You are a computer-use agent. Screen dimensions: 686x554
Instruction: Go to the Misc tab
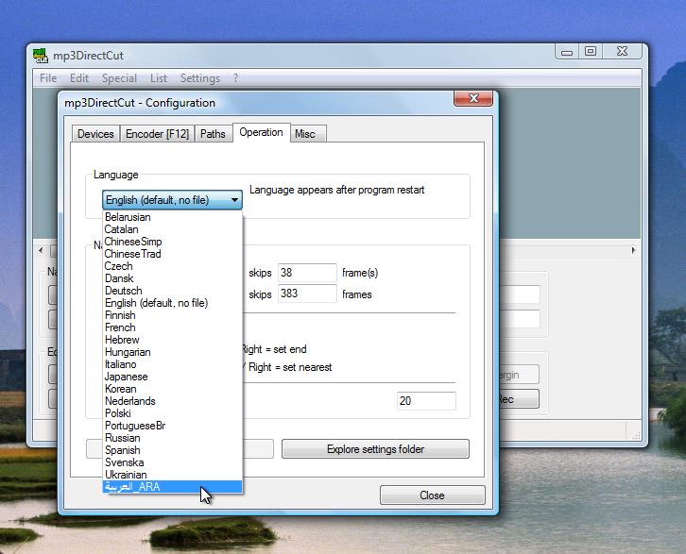[x=304, y=134]
